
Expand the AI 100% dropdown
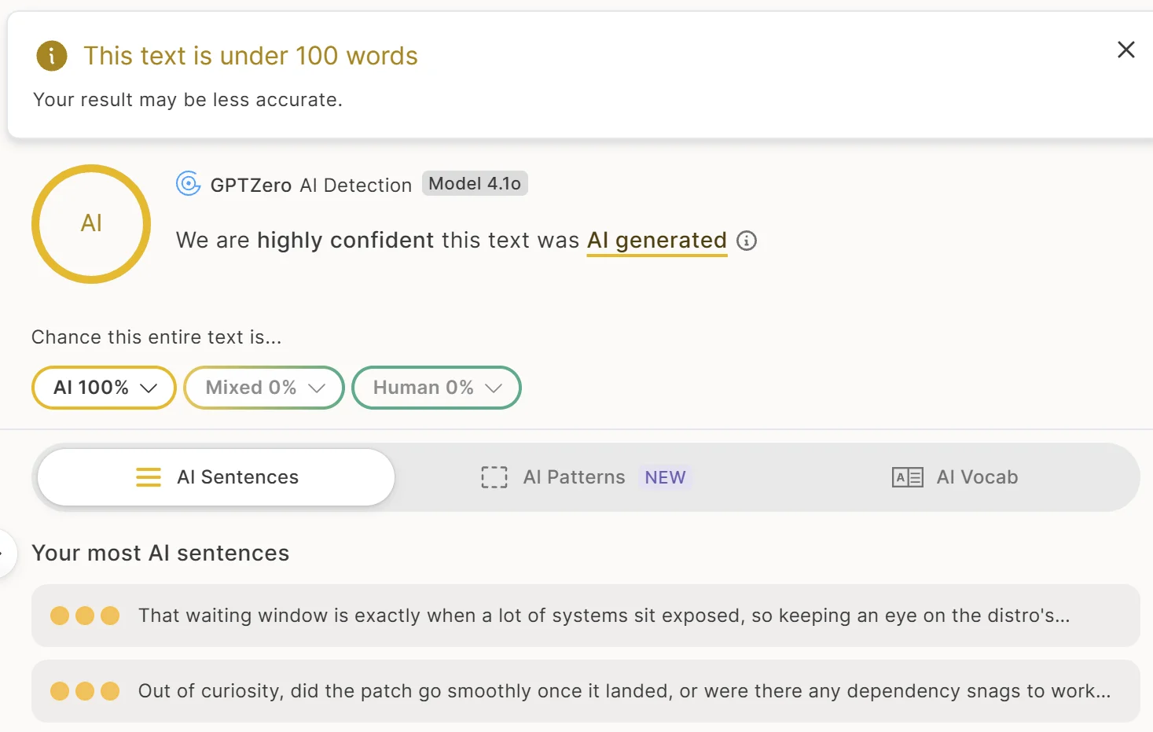click(104, 388)
